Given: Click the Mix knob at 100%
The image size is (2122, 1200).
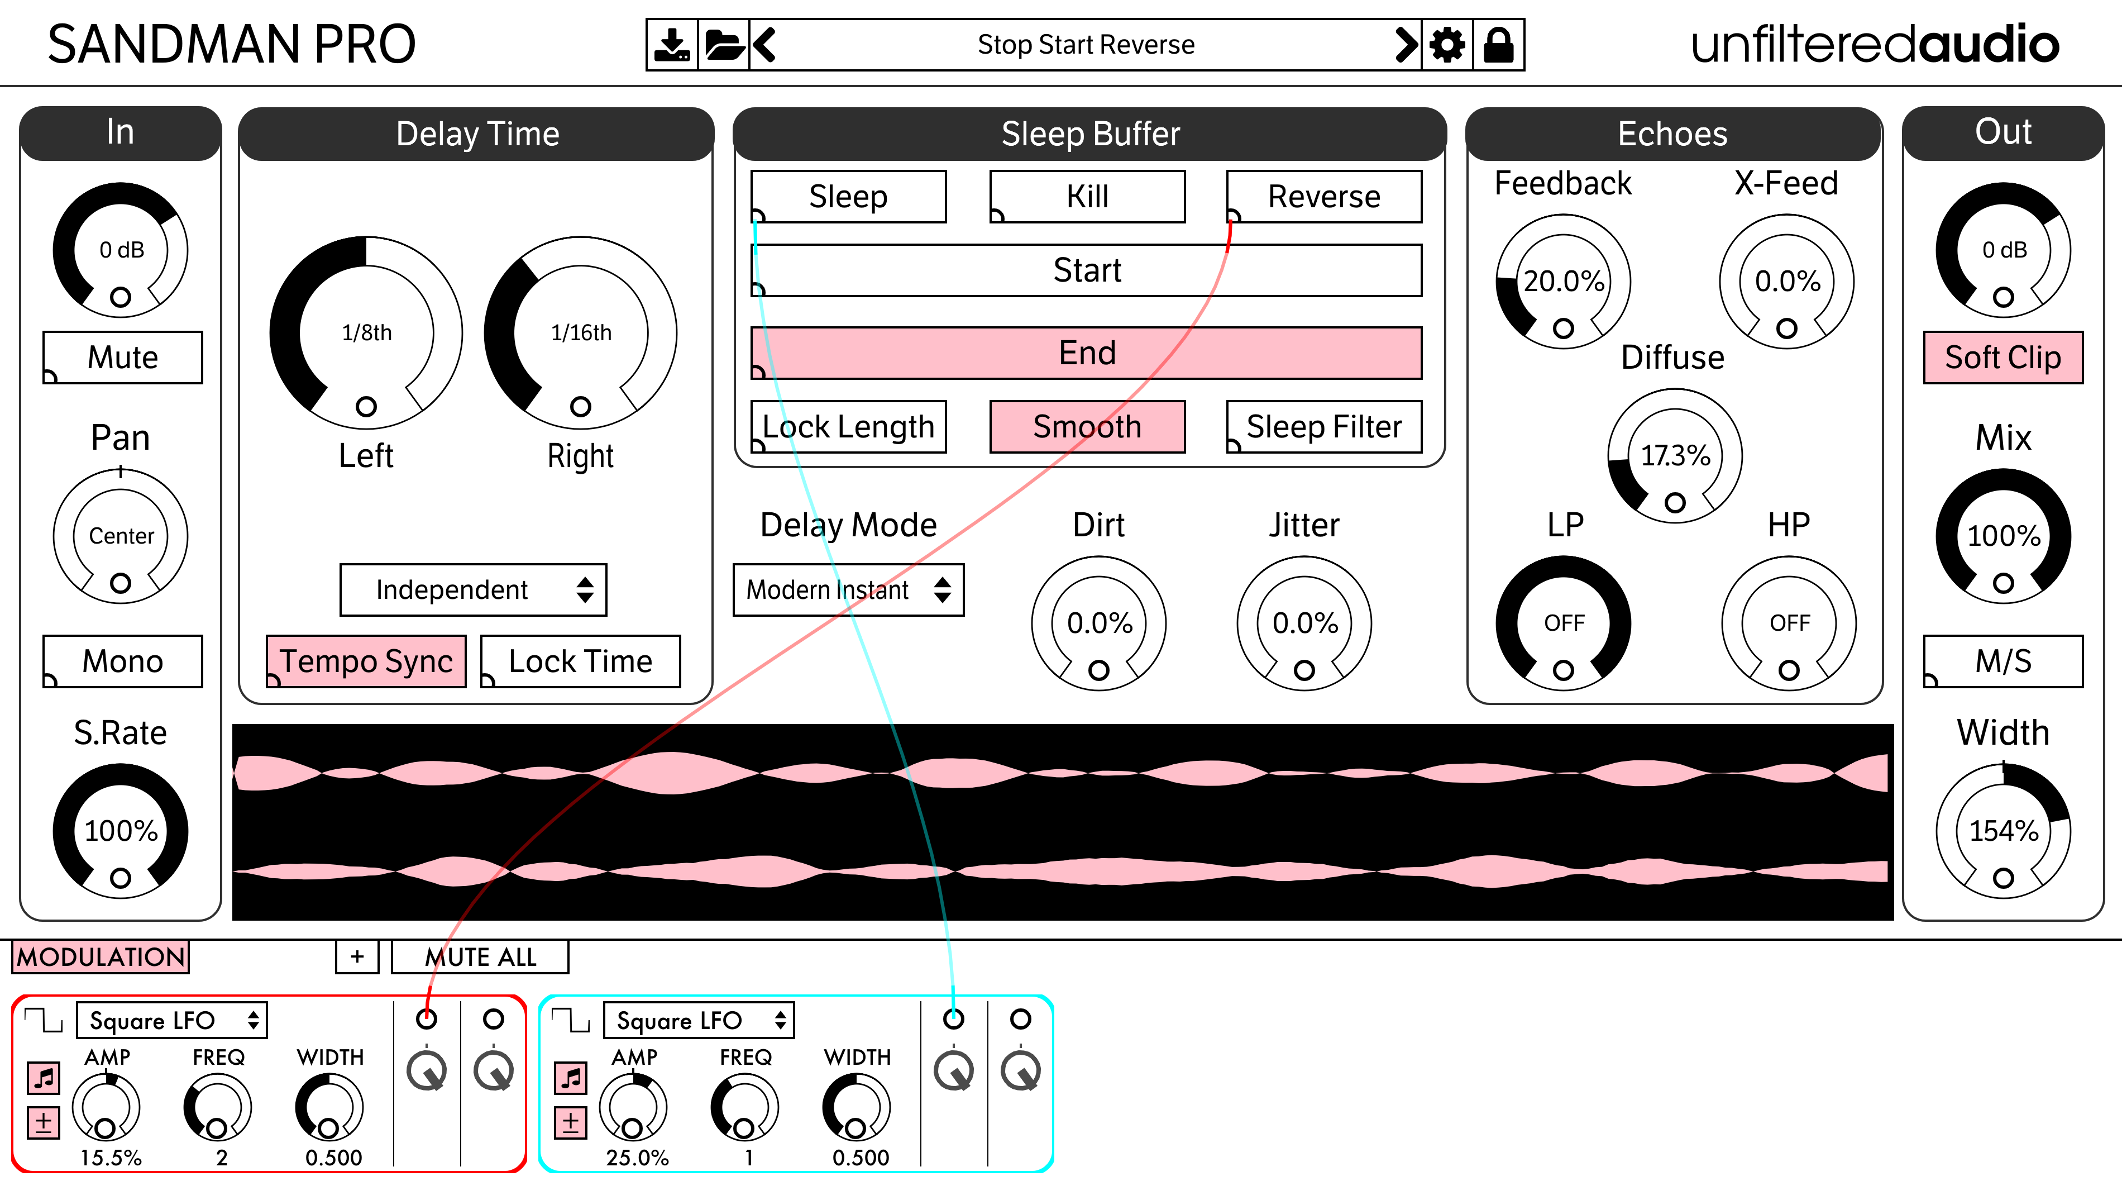Looking at the screenshot, I should [2004, 536].
